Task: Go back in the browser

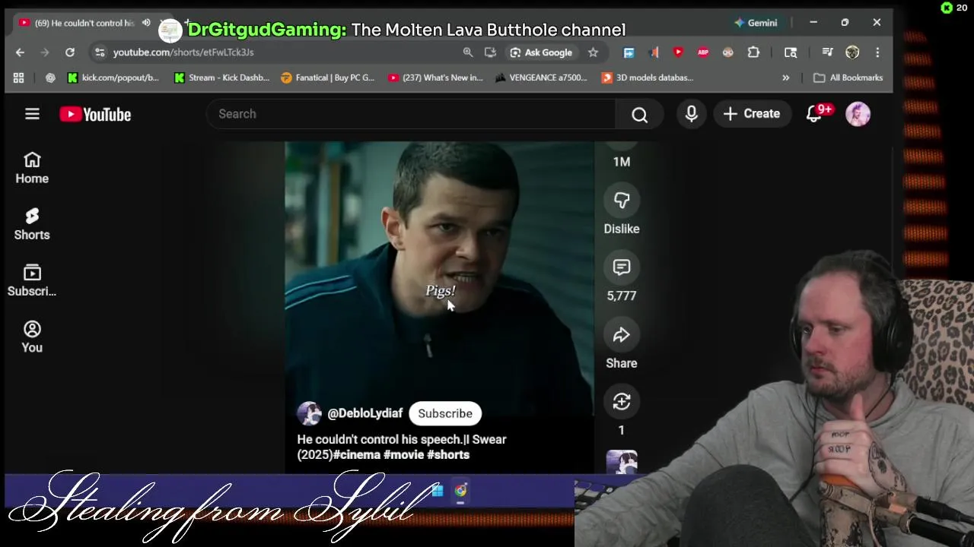Action: [20, 52]
